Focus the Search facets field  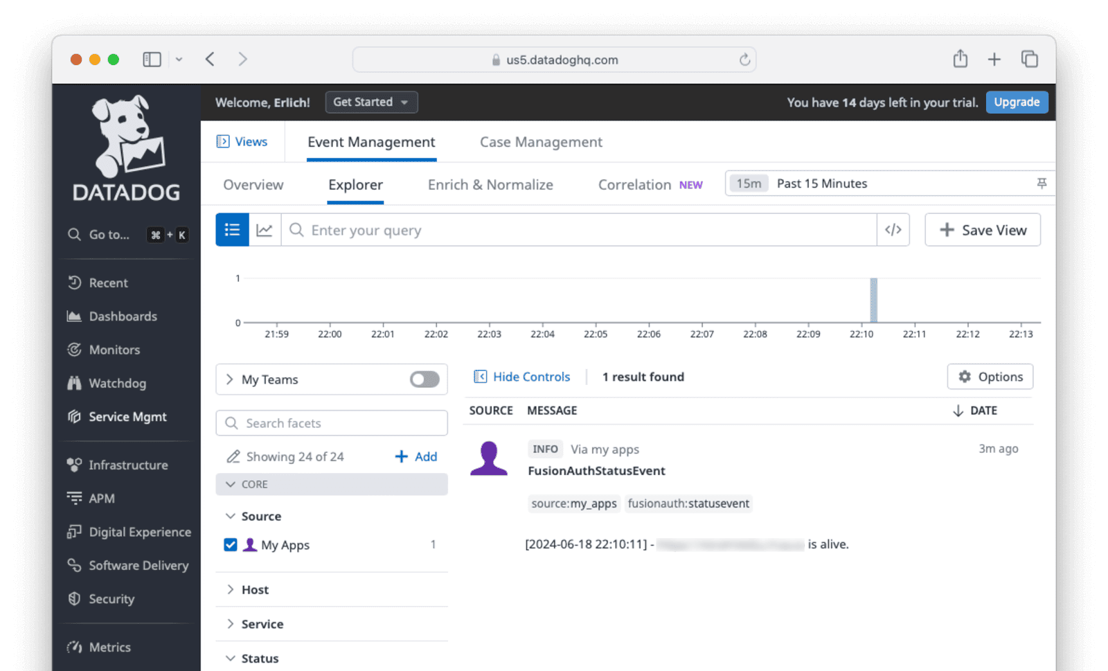(x=332, y=423)
